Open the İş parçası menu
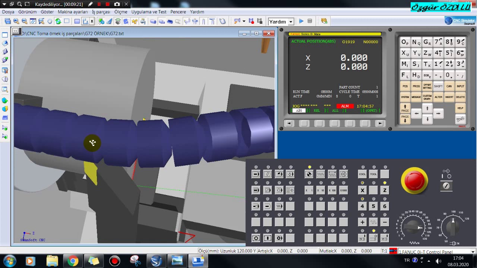Screen dimensions: 477x268 (x=101, y=12)
